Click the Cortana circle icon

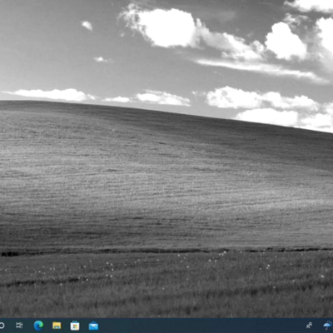(x=2, y=326)
